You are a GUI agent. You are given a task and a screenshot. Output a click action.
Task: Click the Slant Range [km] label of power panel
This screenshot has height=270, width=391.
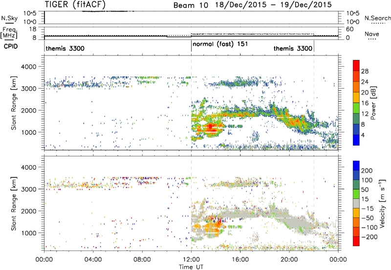[x=14, y=103]
